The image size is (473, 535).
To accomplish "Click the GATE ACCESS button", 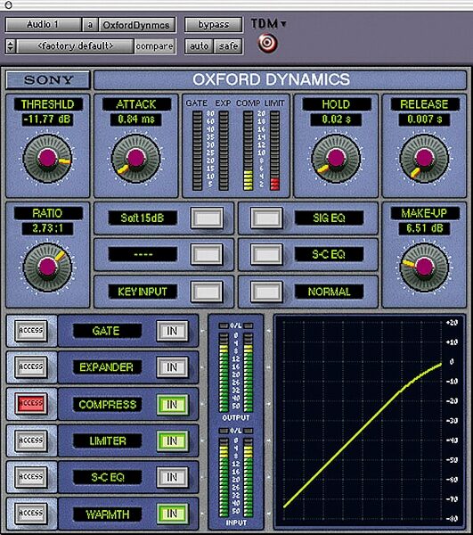I will pos(31,330).
